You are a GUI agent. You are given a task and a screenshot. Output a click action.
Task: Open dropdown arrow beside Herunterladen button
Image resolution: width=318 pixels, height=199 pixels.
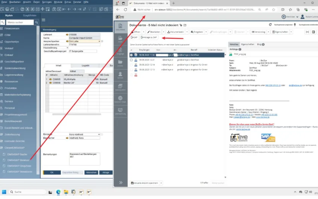click(187, 32)
